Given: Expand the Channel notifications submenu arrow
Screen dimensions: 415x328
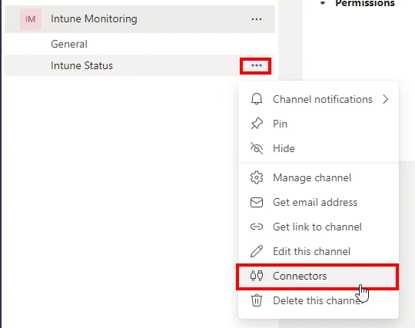Looking at the screenshot, I should (386, 99).
